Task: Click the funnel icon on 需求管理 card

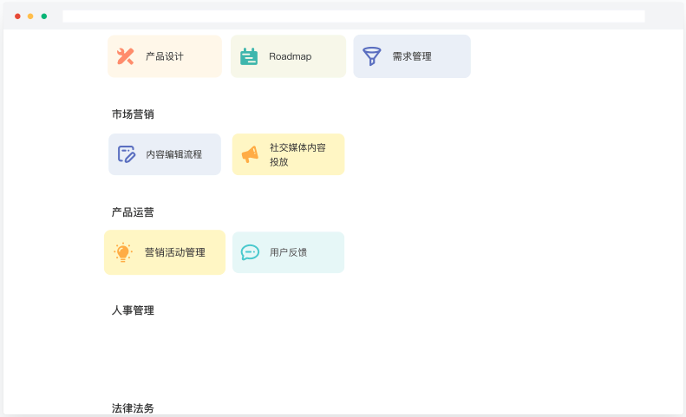Action: 372,56
